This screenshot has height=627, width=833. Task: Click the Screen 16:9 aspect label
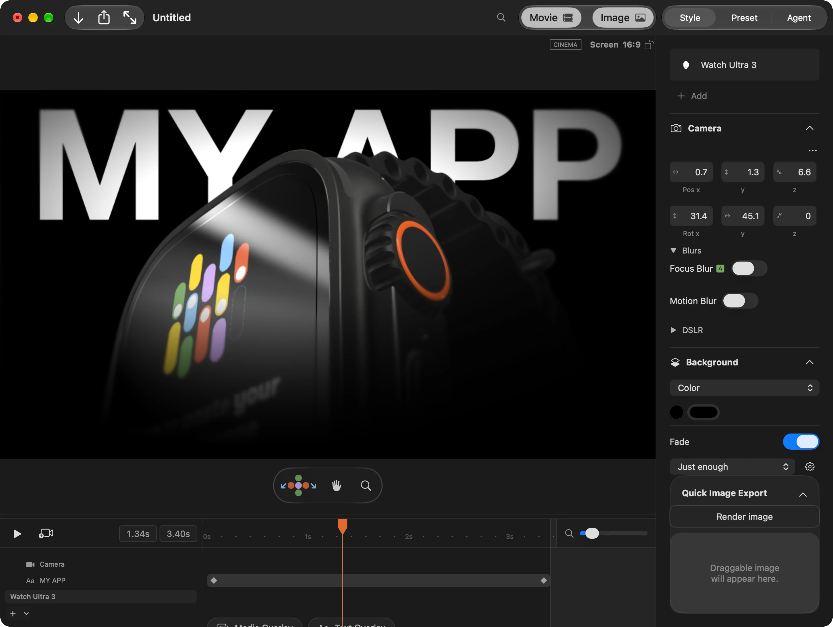(x=615, y=45)
